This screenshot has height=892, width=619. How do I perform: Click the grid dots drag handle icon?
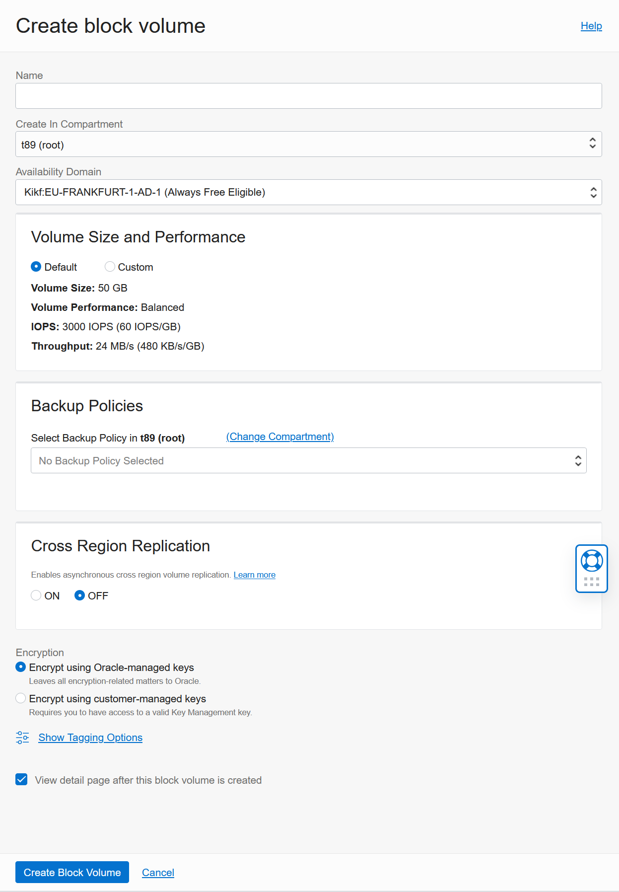pos(592,582)
